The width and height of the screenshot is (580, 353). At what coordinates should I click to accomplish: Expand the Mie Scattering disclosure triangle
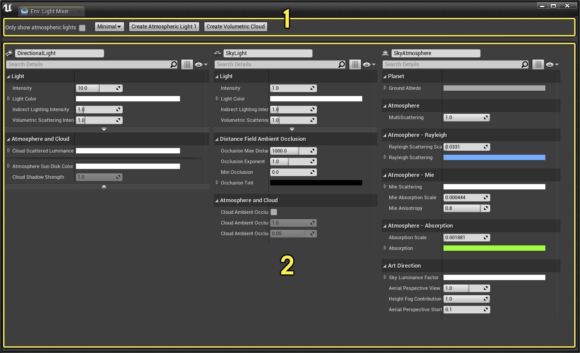tap(385, 187)
